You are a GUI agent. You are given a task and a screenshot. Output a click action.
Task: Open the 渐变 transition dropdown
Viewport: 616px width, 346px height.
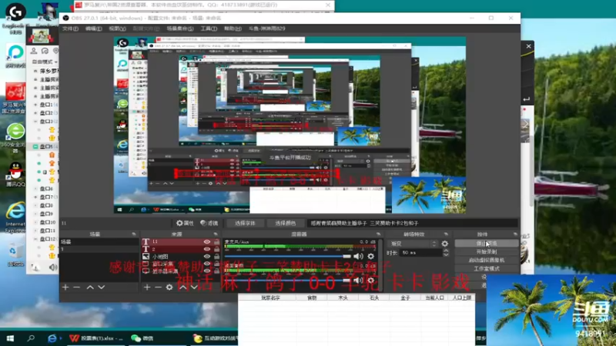(413, 244)
